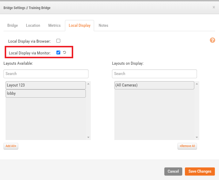This screenshot has height=180, width=219.
Task: Open the orange help question mark icon
Action: (213, 40)
